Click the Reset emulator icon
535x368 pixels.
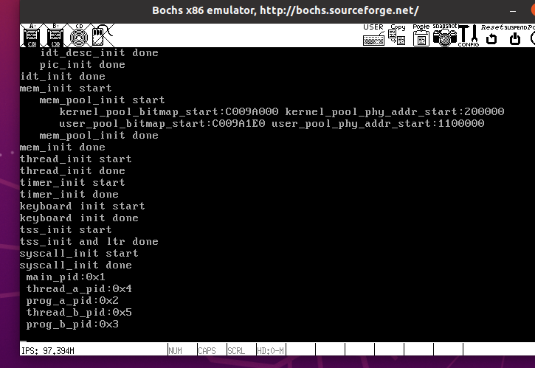click(x=491, y=35)
